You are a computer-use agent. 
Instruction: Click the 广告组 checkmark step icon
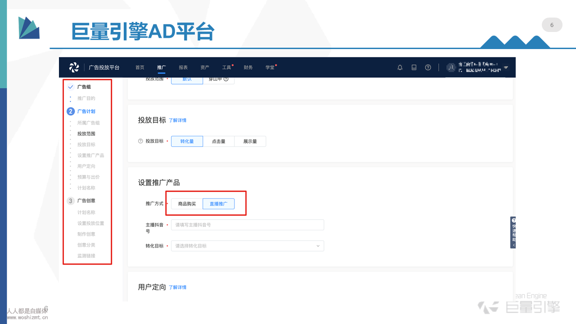pos(71,87)
